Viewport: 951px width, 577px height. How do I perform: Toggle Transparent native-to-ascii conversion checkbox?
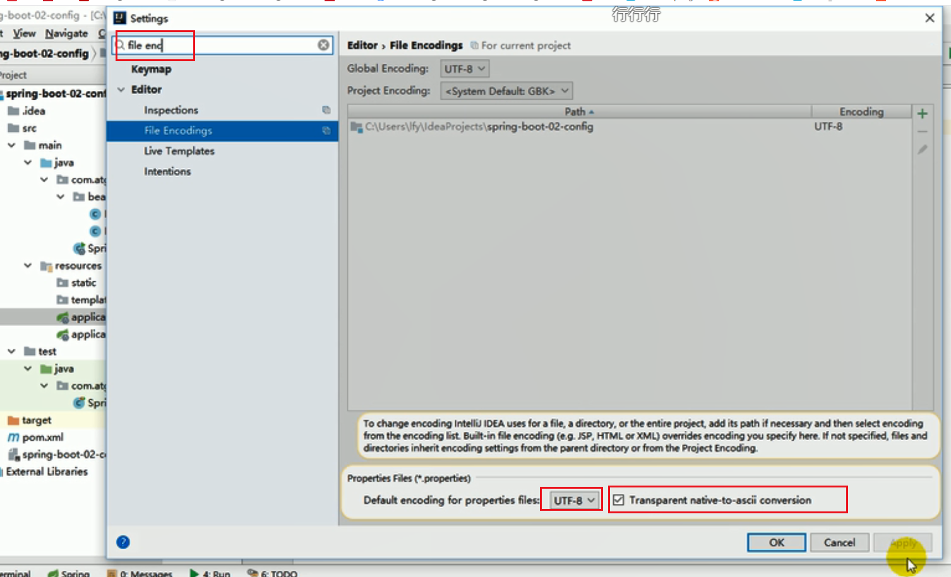[619, 500]
